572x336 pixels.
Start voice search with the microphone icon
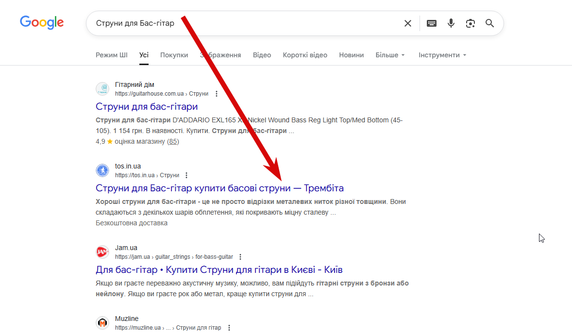coord(451,23)
